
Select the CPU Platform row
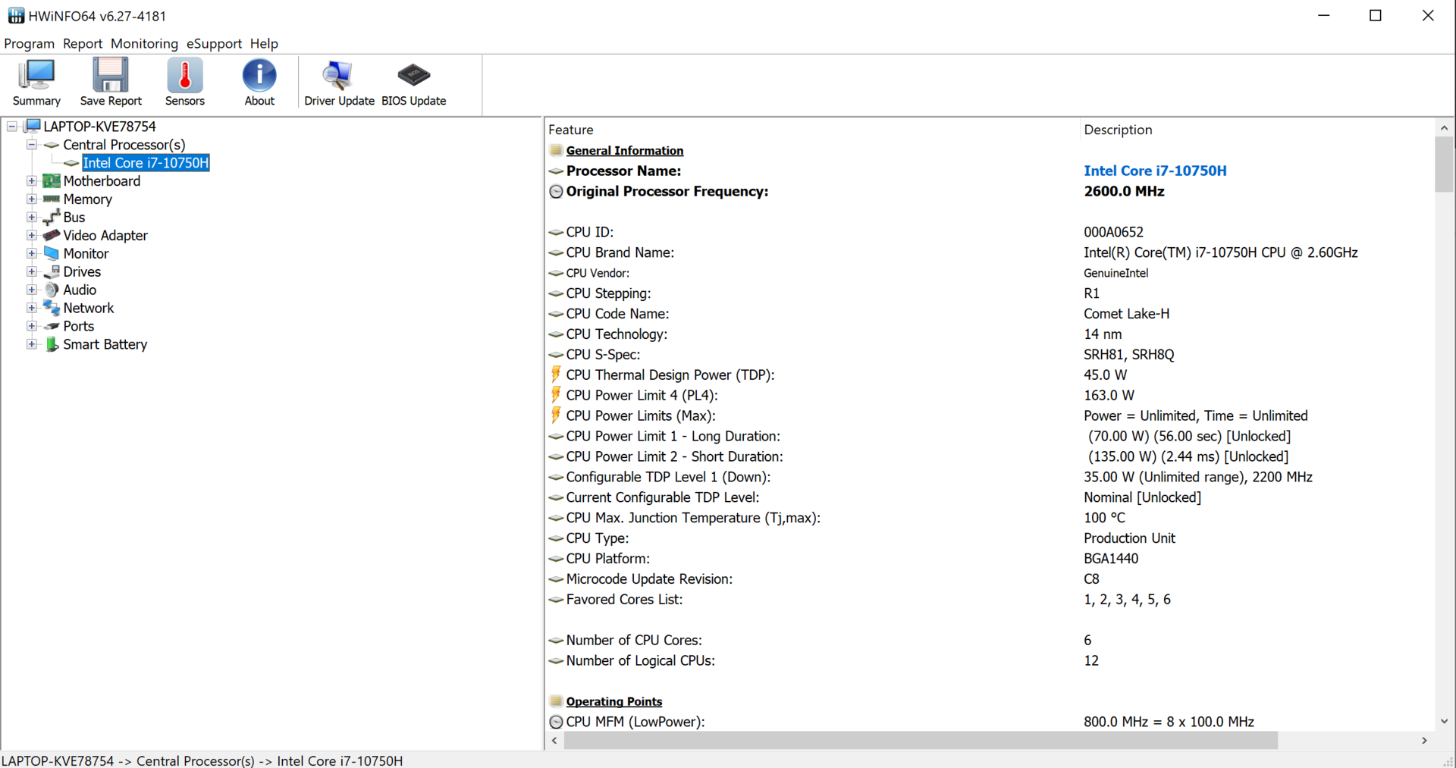coord(990,559)
